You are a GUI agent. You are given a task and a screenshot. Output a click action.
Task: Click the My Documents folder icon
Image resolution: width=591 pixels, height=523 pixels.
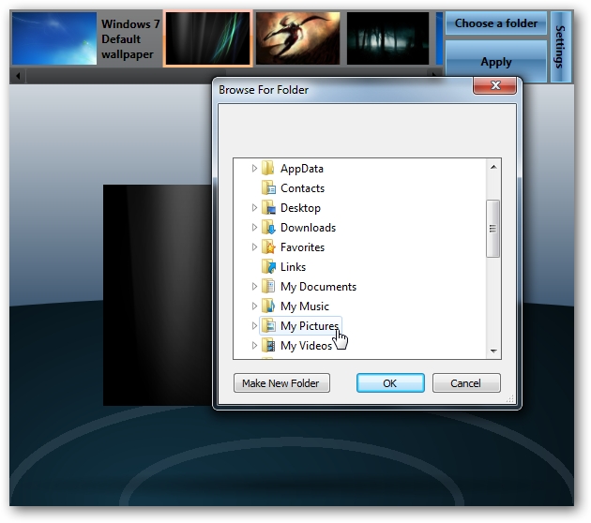pos(268,286)
